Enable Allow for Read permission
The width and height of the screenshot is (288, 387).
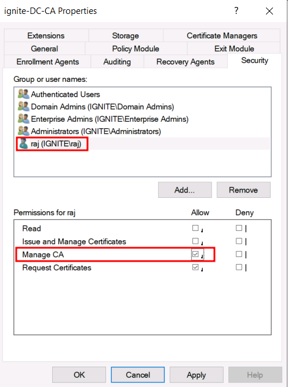point(195,228)
